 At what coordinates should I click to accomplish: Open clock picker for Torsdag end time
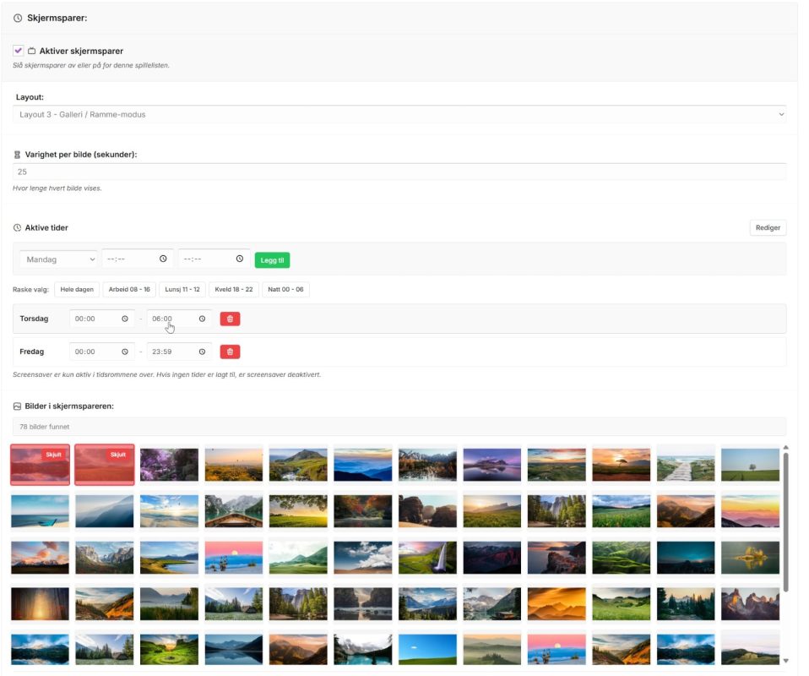[x=203, y=319]
